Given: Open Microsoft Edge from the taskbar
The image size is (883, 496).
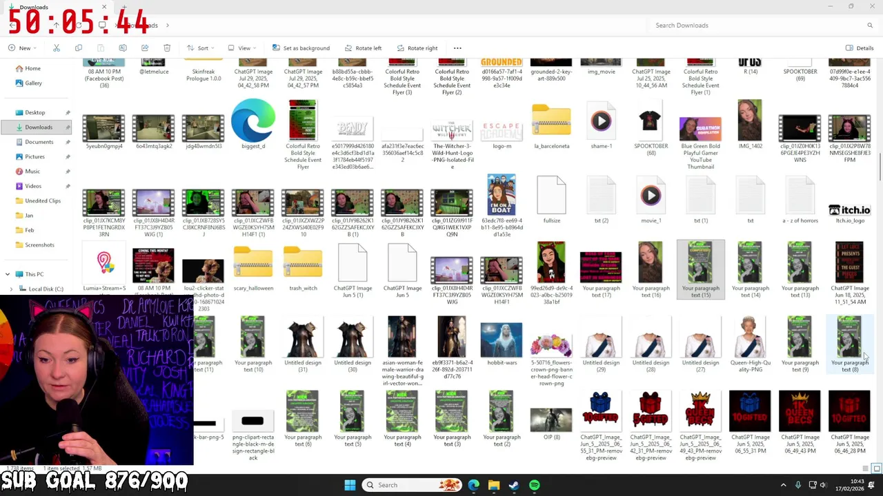Looking at the screenshot, I should pos(473,485).
